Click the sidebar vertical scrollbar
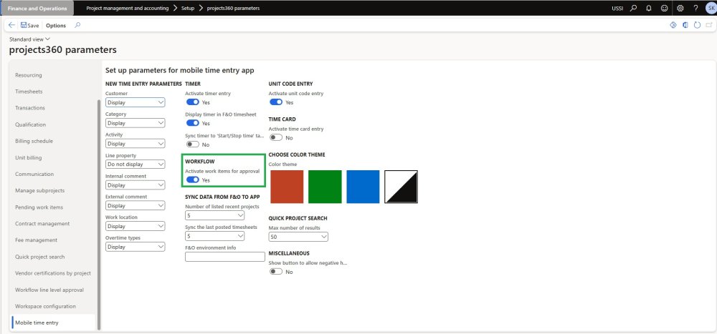 click(x=99, y=215)
